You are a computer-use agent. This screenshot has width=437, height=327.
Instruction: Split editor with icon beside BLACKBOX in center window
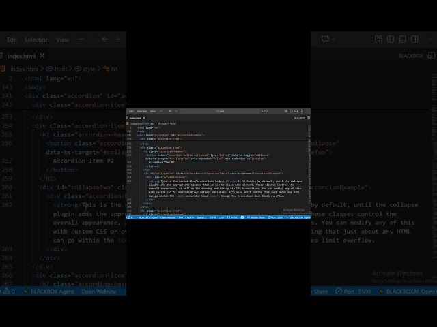point(309,118)
